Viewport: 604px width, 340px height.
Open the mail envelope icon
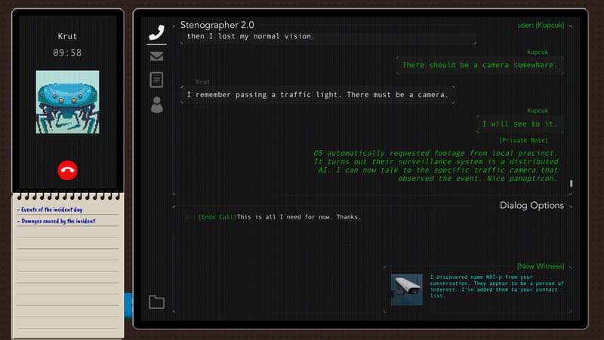(x=156, y=56)
